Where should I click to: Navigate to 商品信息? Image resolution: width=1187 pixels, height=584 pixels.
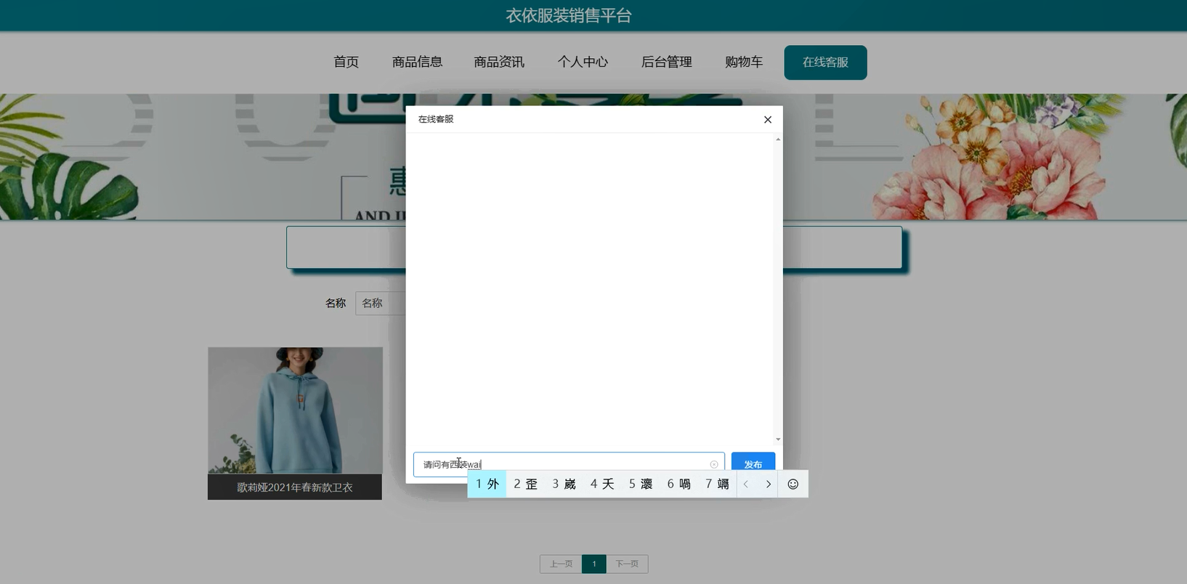coord(417,62)
